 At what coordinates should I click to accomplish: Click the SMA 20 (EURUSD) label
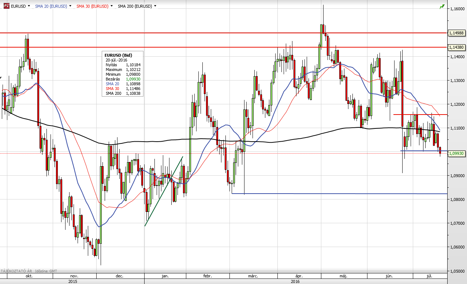[x=51, y=6]
